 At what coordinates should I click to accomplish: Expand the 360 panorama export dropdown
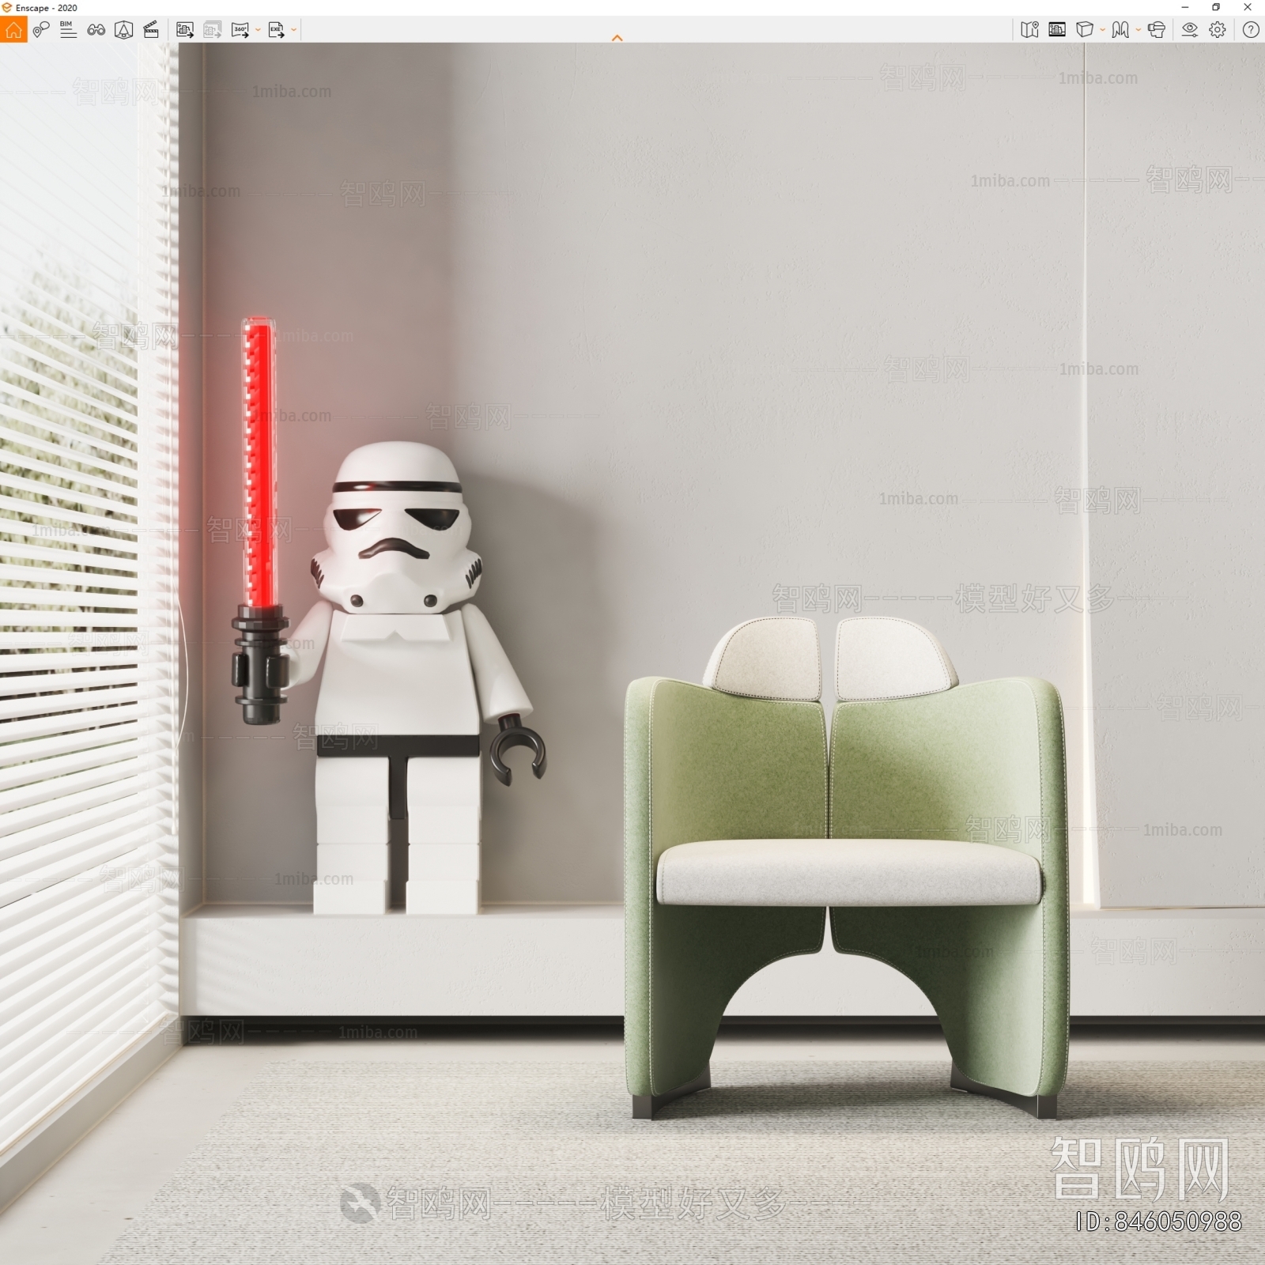[x=259, y=30]
